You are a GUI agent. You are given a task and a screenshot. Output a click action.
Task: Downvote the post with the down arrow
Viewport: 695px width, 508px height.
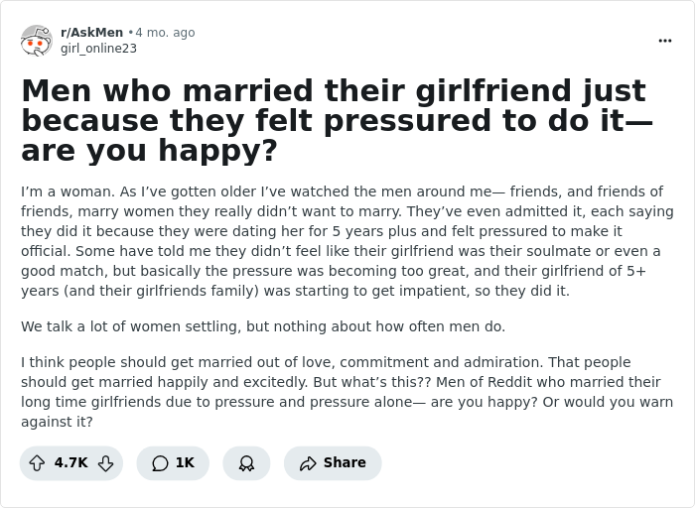105,463
